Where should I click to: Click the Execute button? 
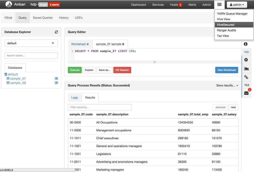pyautogui.click(x=75, y=70)
